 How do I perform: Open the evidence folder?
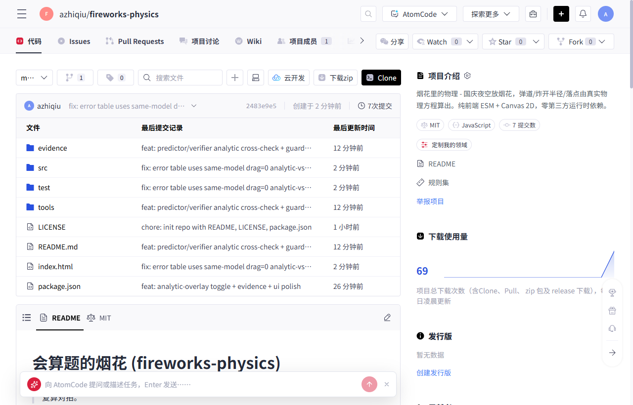pos(52,148)
